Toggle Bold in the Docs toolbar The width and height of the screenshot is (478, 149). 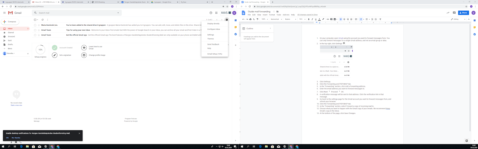309,19
